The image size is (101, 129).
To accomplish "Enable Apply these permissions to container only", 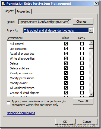I will click(8, 103).
